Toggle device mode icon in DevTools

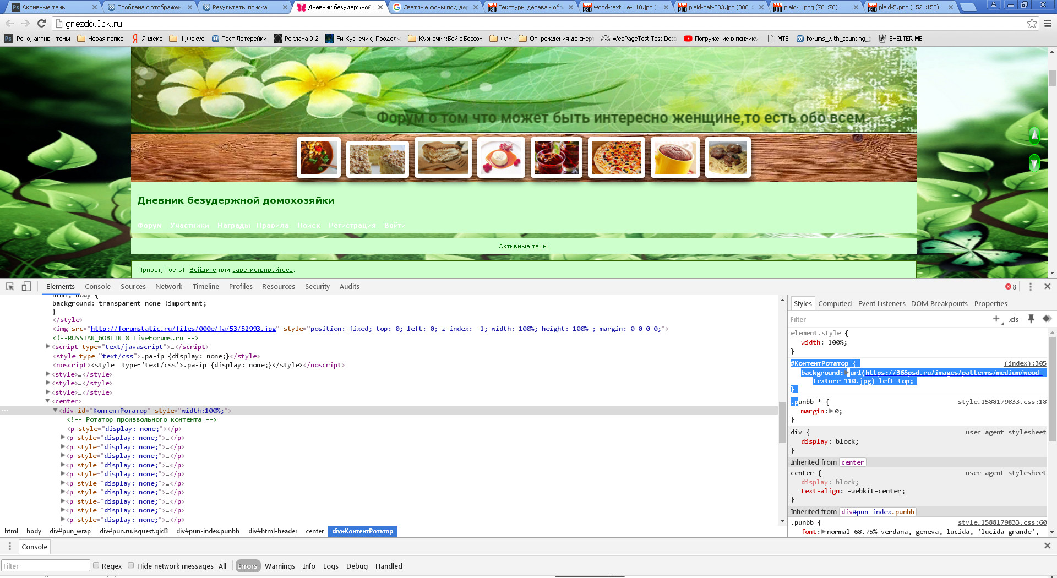point(26,286)
